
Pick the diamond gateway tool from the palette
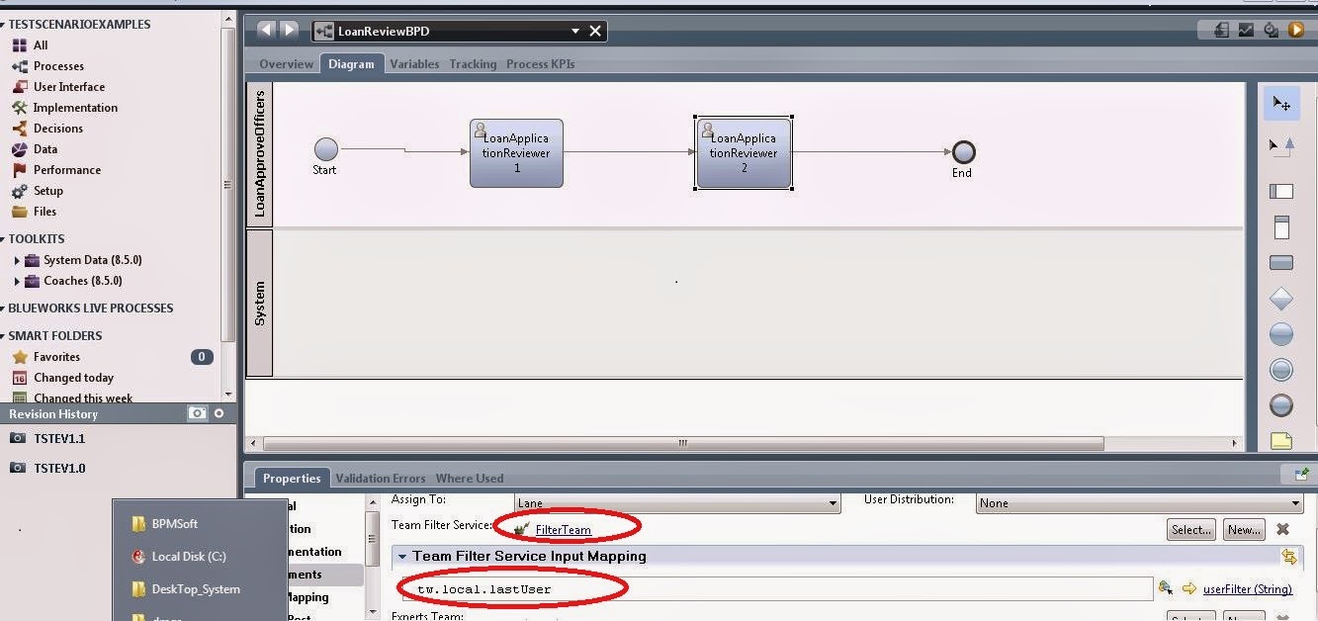coord(1280,298)
